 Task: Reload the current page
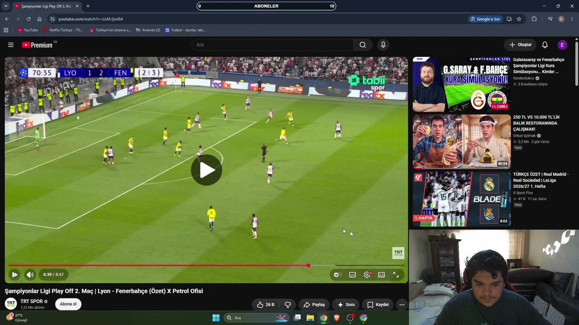click(x=28, y=19)
